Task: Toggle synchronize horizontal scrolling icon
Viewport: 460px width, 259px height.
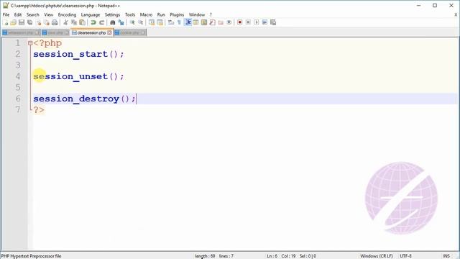Action: pos(160,22)
